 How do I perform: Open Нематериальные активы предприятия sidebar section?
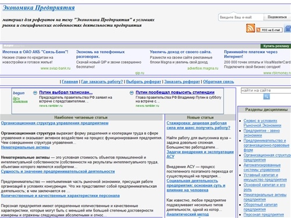(x=265, y=197)
